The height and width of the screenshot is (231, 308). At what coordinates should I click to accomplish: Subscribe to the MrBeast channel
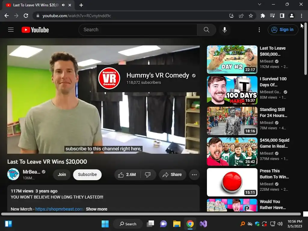(88, 175)
